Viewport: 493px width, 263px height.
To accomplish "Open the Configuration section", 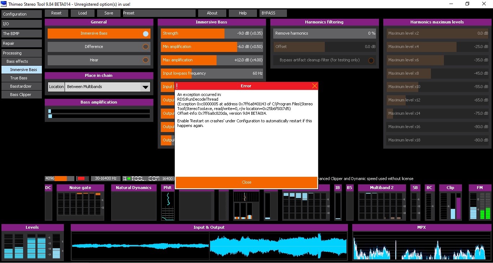I will click(22, 14).
